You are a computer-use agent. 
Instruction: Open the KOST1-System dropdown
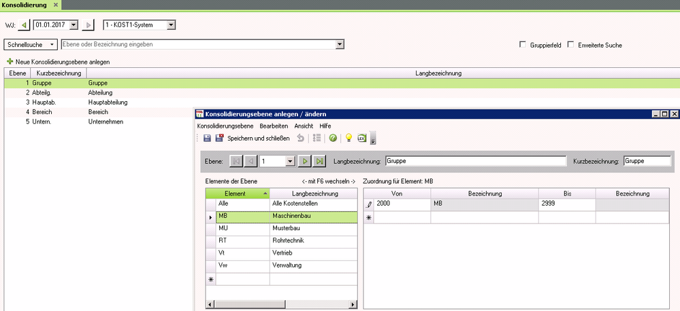pyautogui.click(x=171, y=25)
